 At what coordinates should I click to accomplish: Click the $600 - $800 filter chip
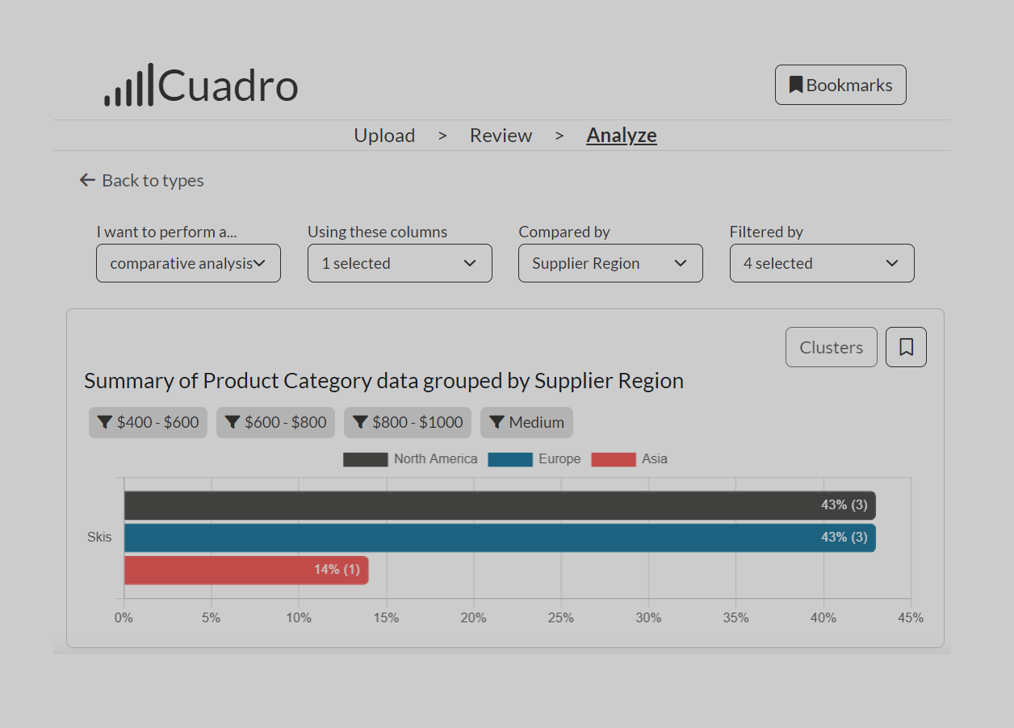point(275,422)
